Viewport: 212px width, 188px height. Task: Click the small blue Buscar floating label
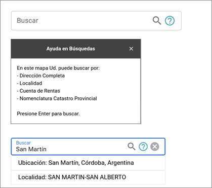[x=23, y=143]
